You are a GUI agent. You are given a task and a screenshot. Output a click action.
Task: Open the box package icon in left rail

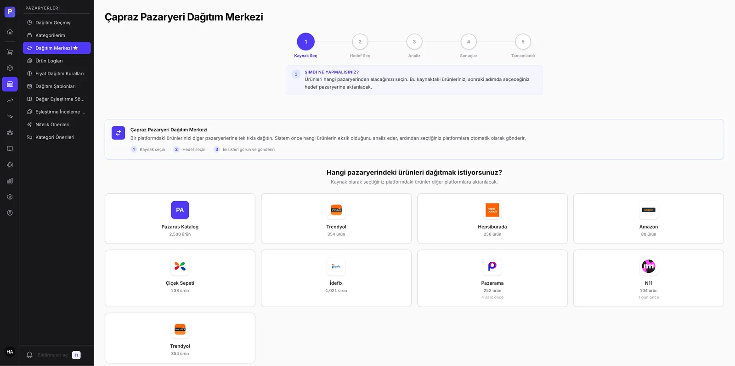[x=10, y=68]
